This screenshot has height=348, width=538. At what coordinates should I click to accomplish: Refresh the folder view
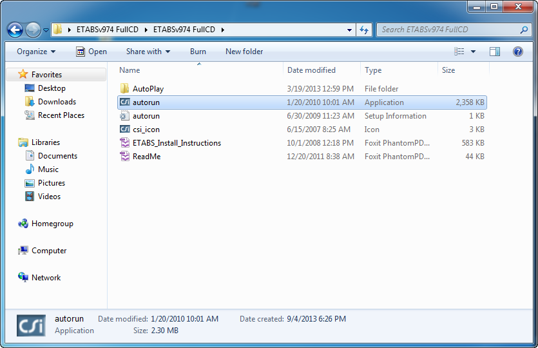[364, 30]
